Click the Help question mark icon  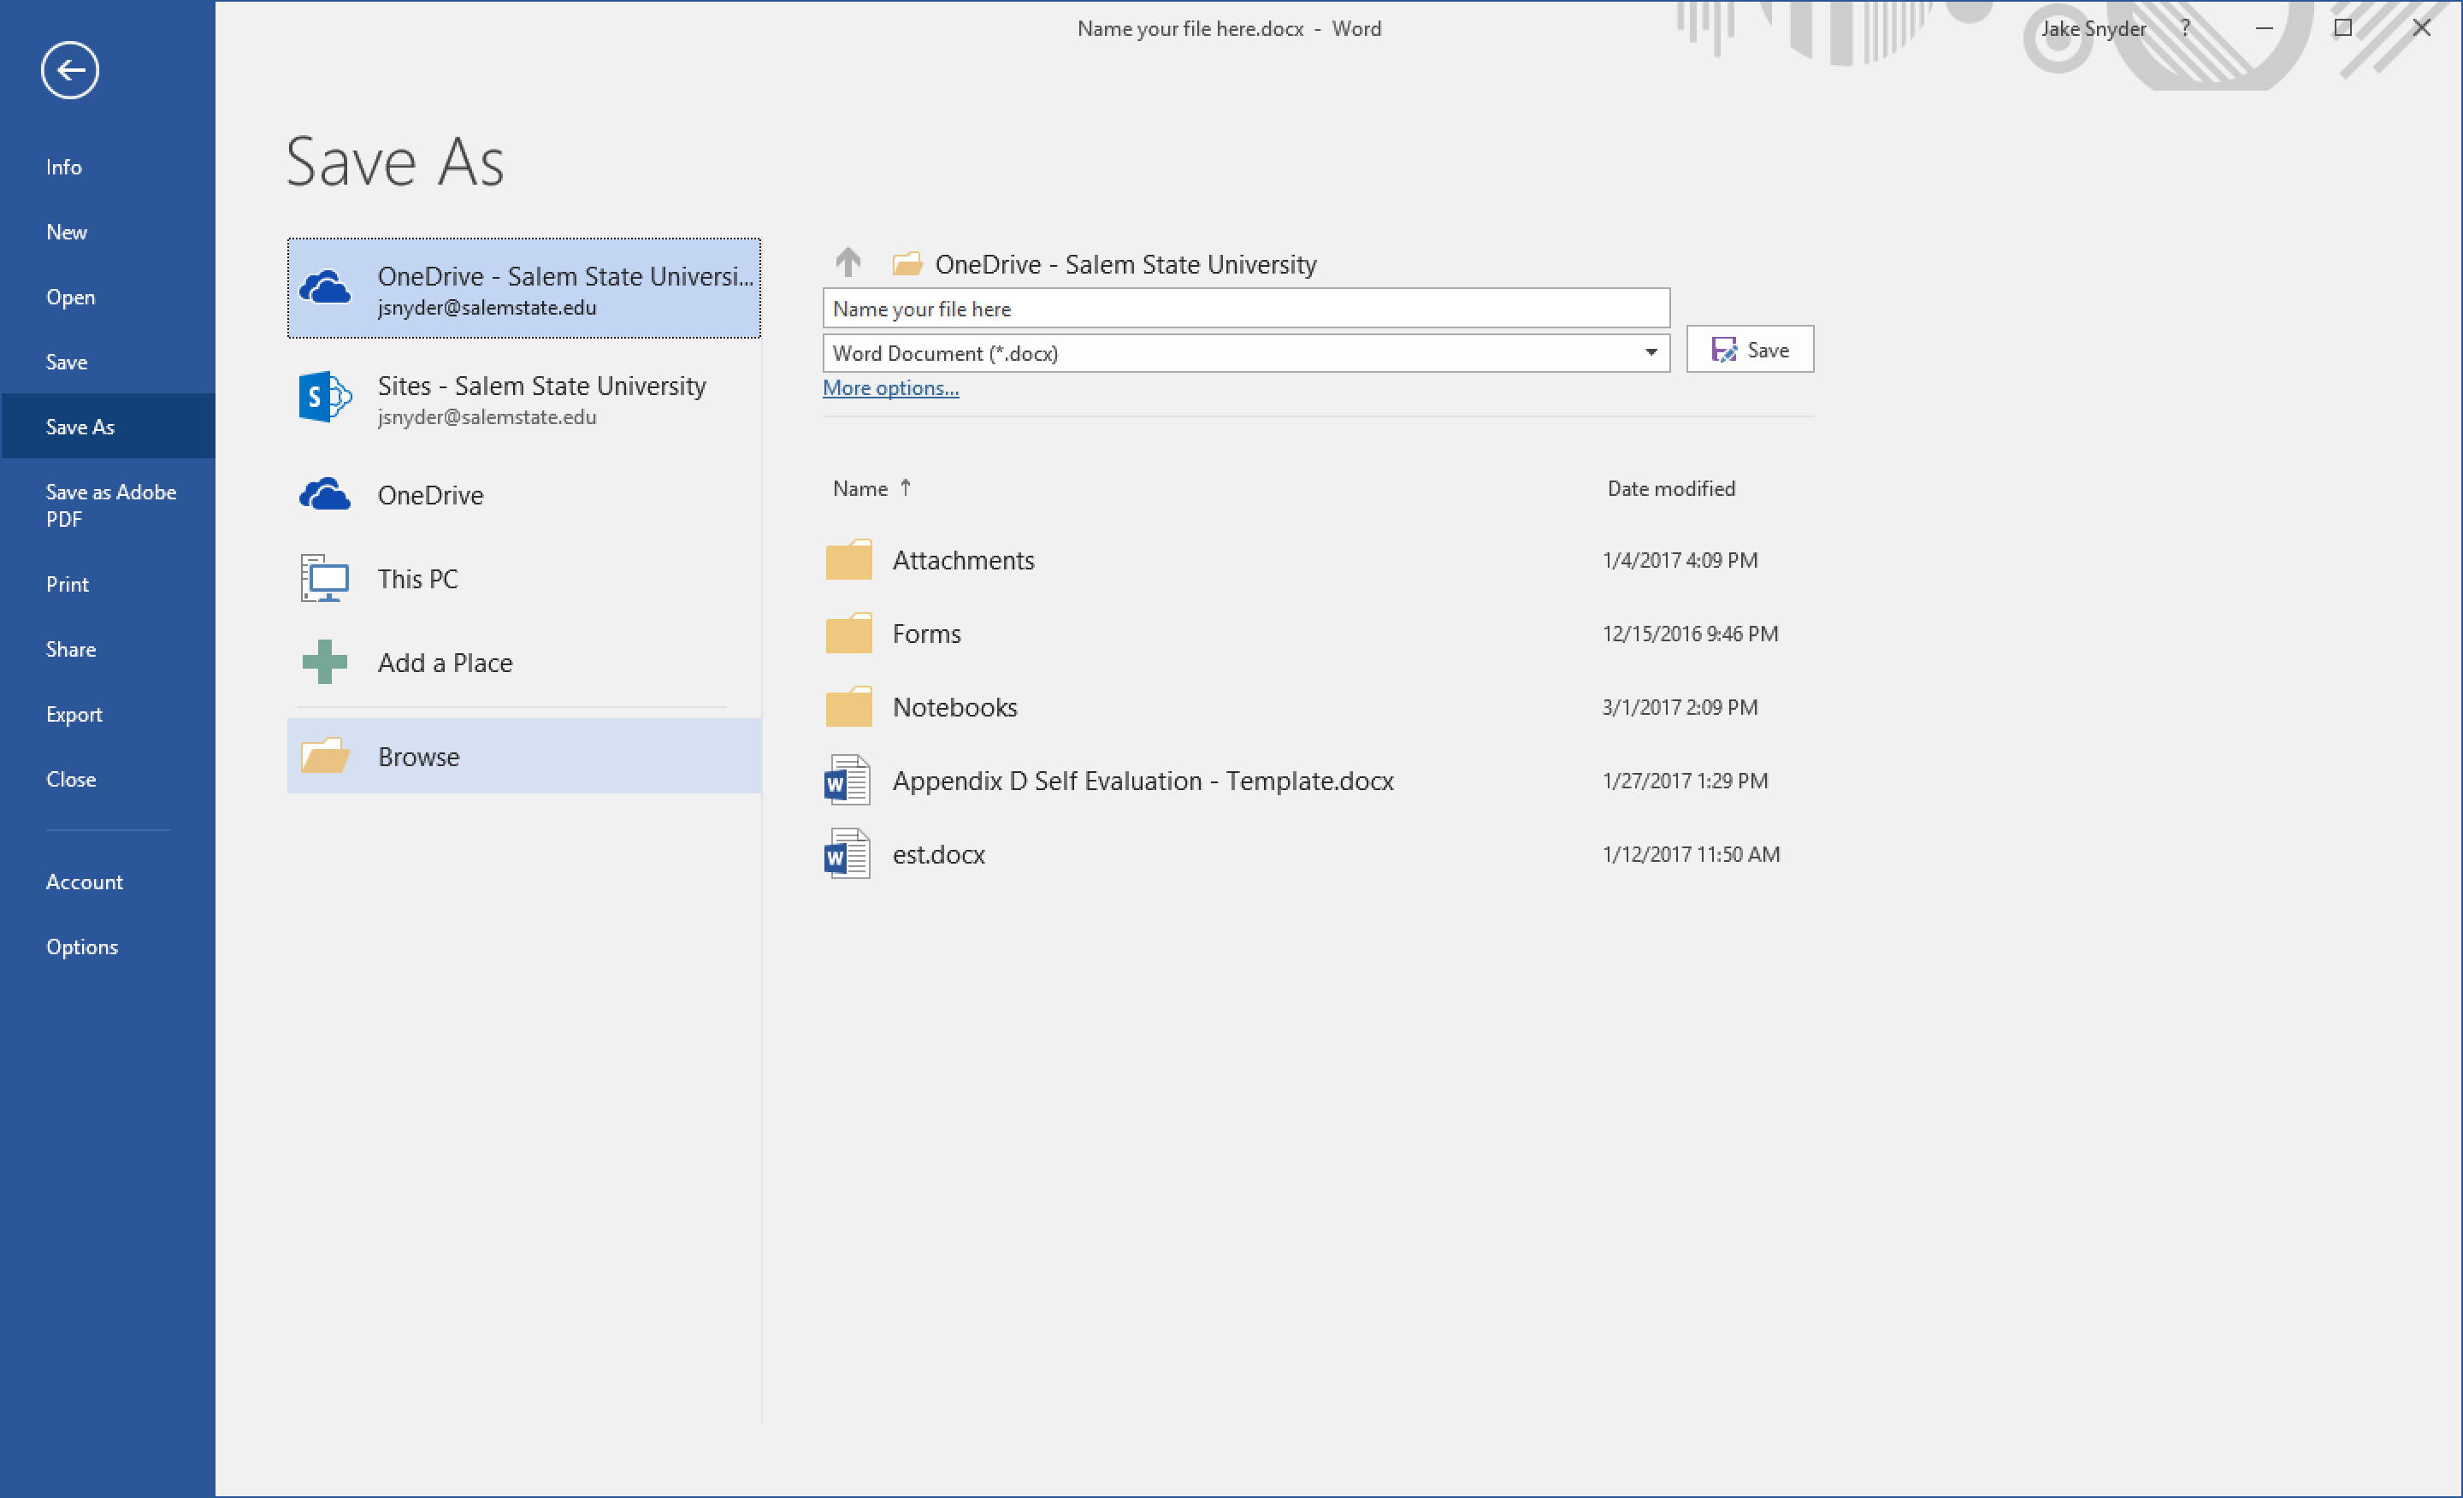[2185, 28]
